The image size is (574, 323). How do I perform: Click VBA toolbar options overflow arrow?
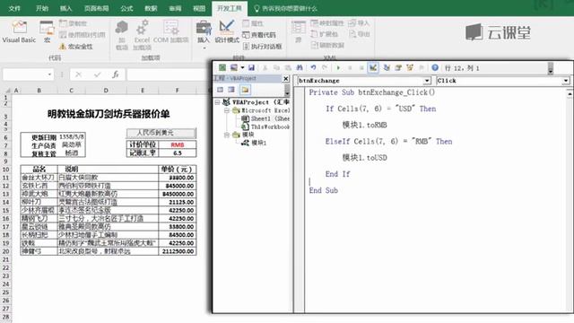pyautogui.click(x=550, y=68)
